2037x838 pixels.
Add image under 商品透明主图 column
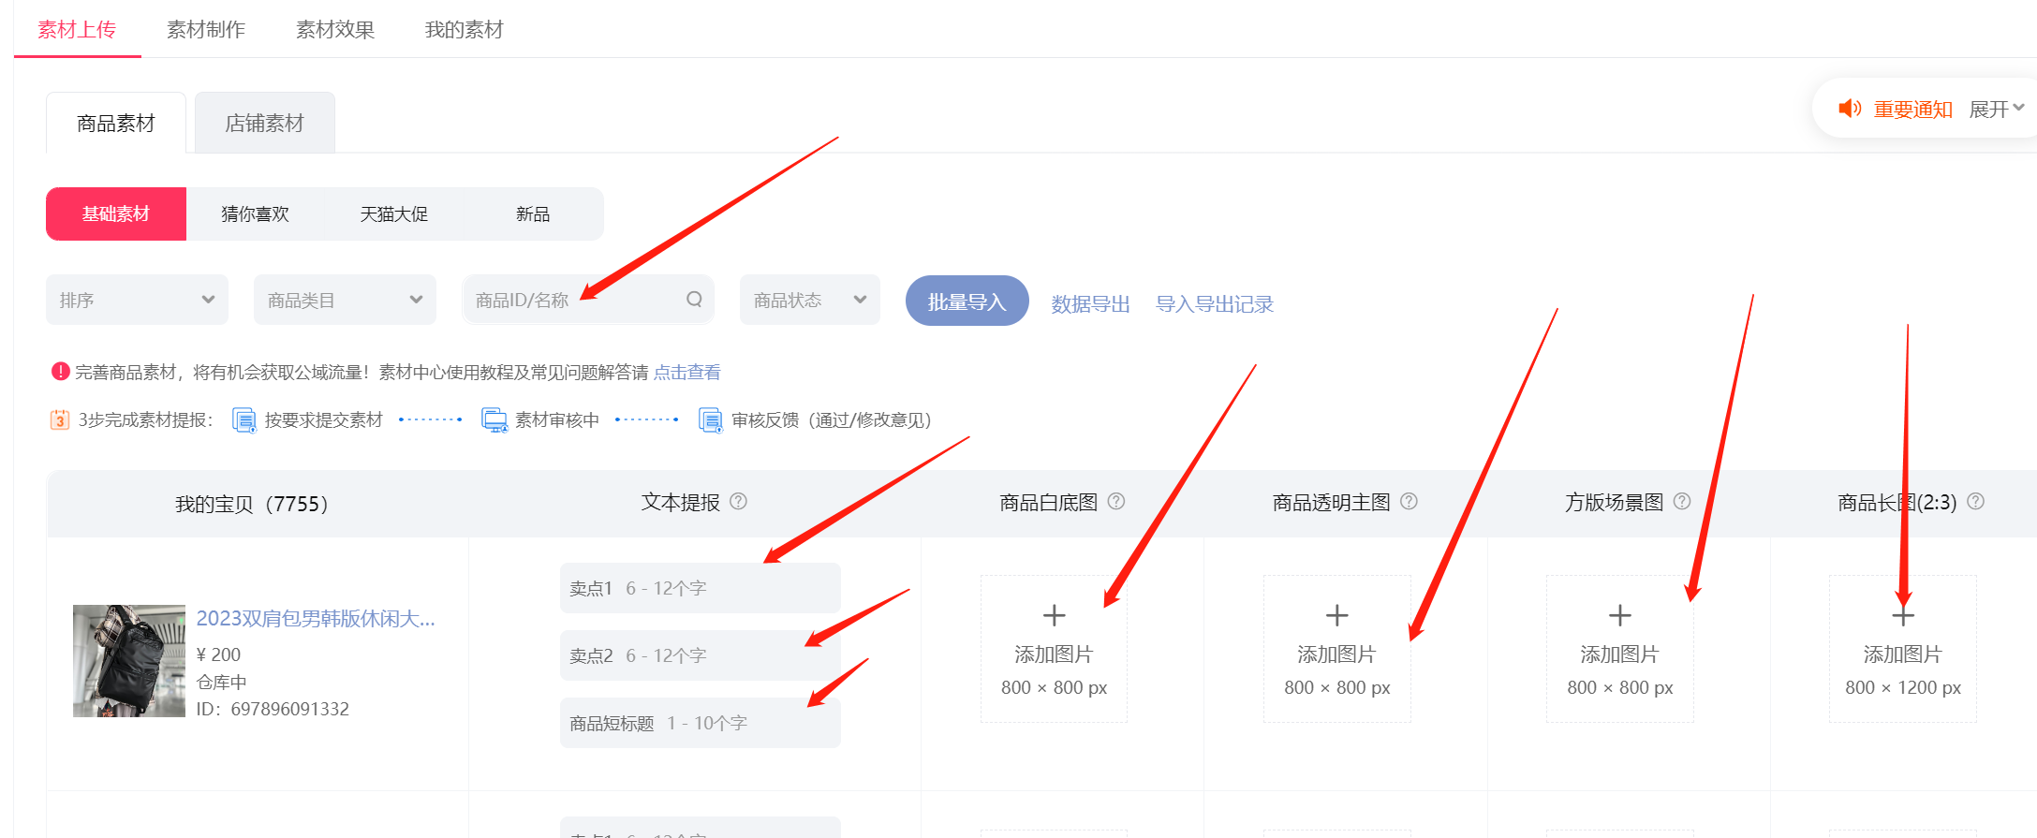(1336, 648)
